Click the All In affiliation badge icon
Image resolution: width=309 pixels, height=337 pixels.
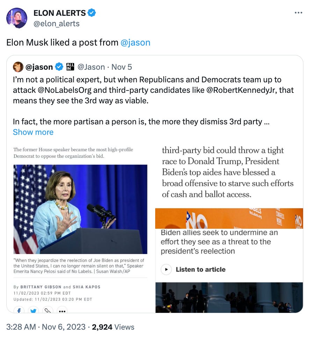tap(70, 67)
